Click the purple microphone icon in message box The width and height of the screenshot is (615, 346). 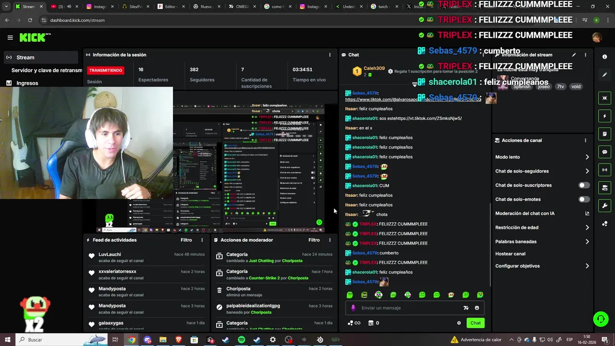353,308
